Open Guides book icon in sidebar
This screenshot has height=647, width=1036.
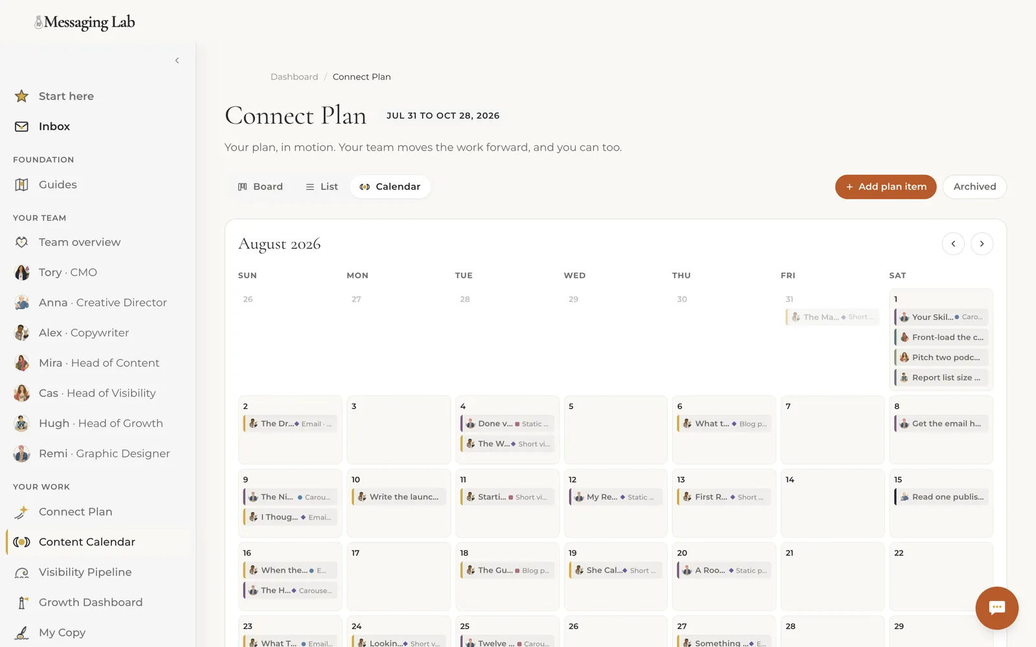[x=21, y=185]
